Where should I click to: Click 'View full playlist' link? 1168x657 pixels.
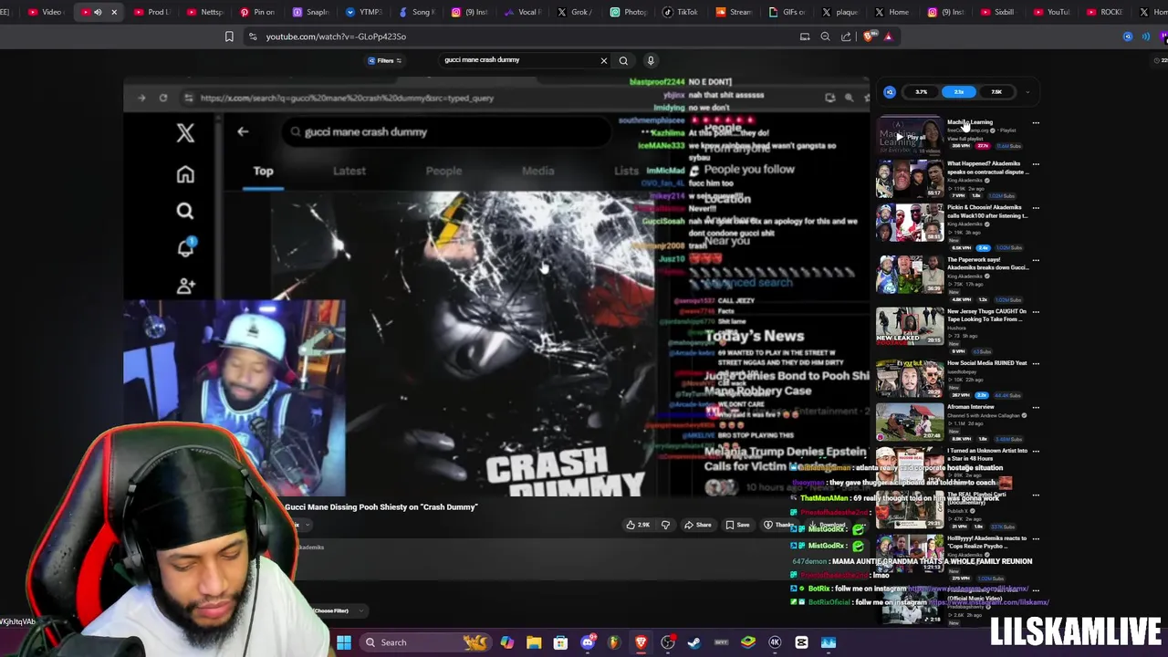click(x=965, y=139)
